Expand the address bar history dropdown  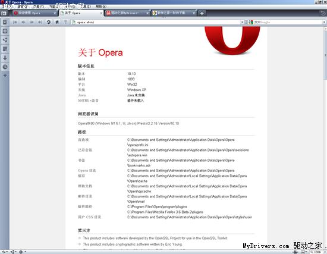(242, 22)
